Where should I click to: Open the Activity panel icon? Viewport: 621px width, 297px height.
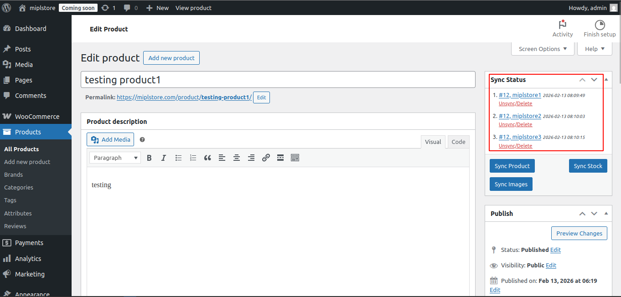pos(562,25)
